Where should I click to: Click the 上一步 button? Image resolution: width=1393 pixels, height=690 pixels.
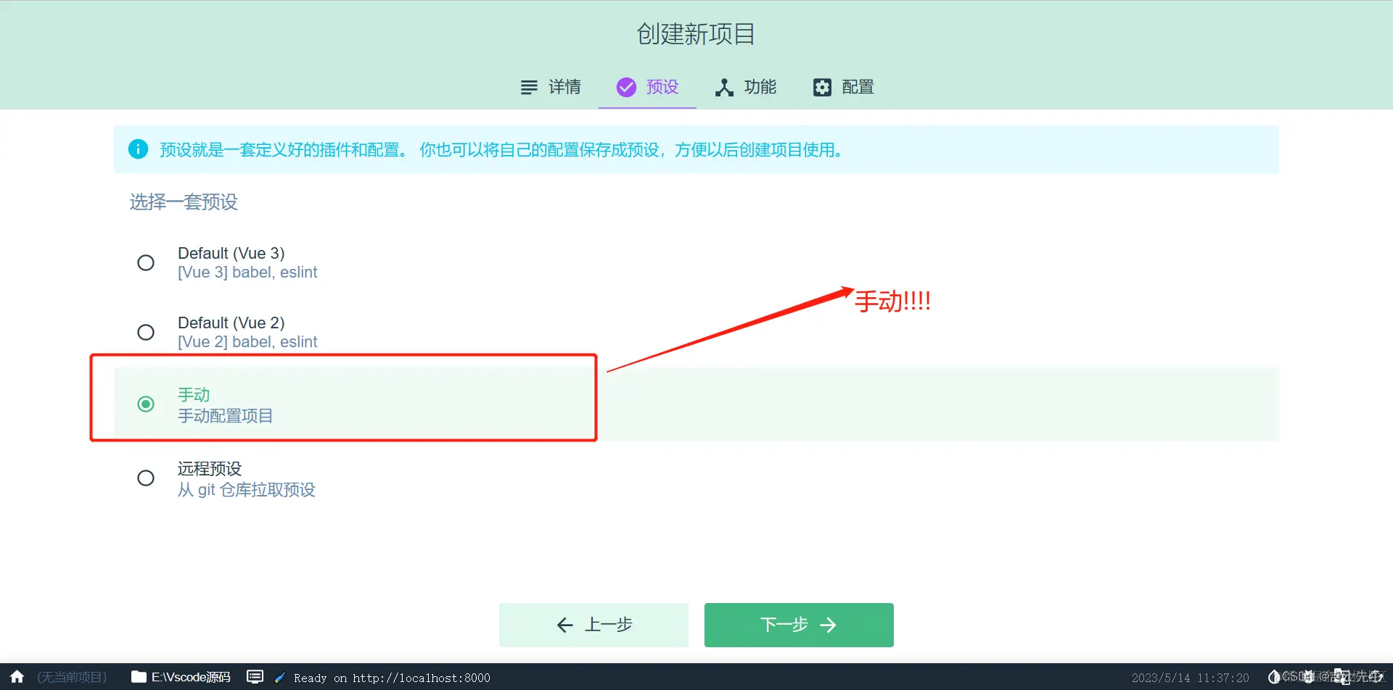pos(593,624)
